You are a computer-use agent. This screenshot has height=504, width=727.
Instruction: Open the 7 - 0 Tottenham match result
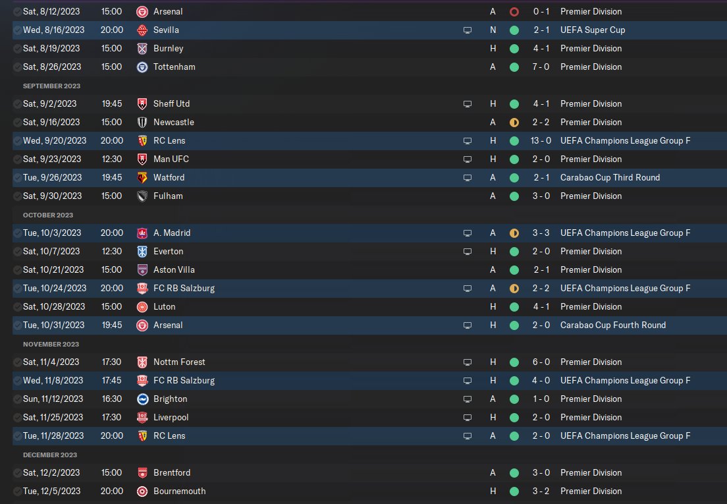click(x=541, y=67)
